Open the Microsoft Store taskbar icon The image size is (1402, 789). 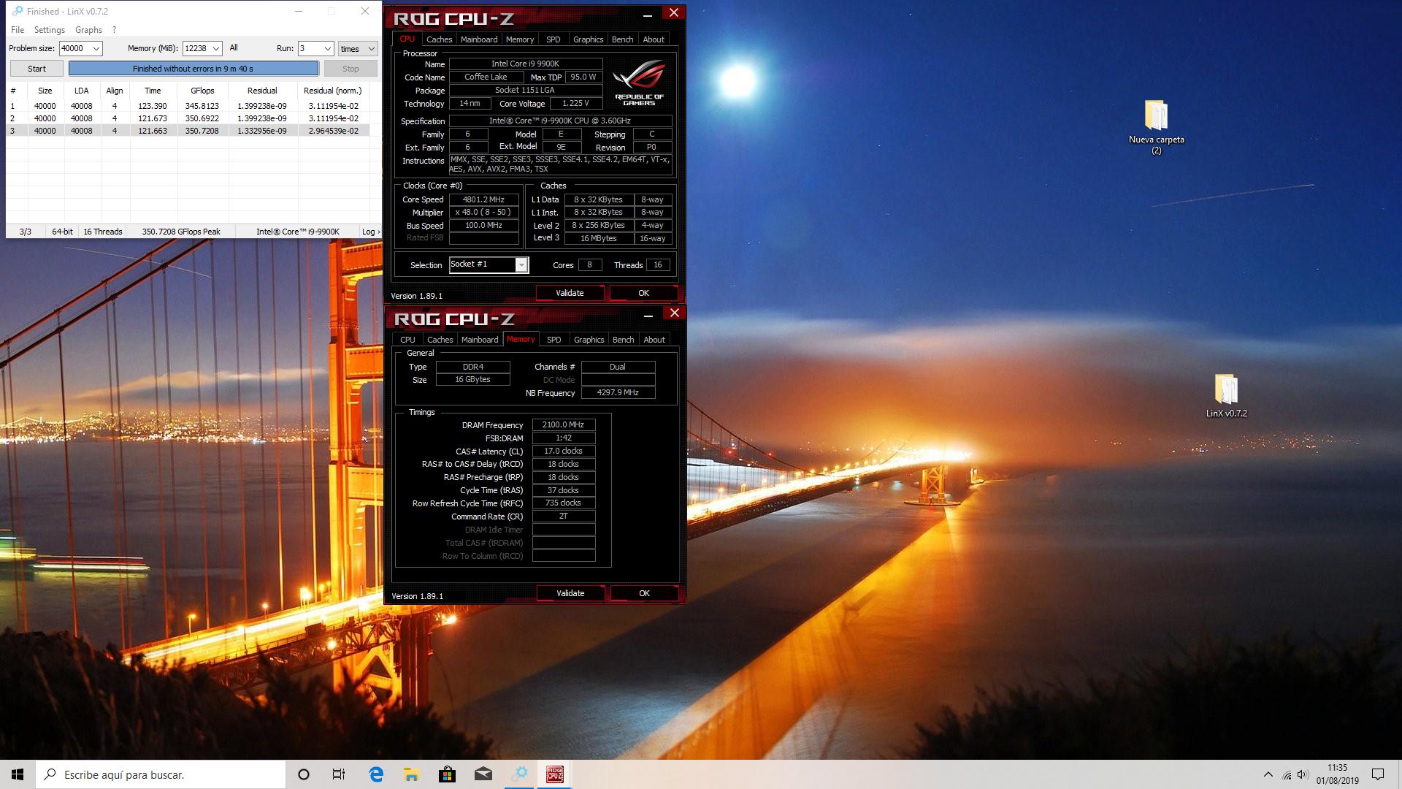(448, 774)
